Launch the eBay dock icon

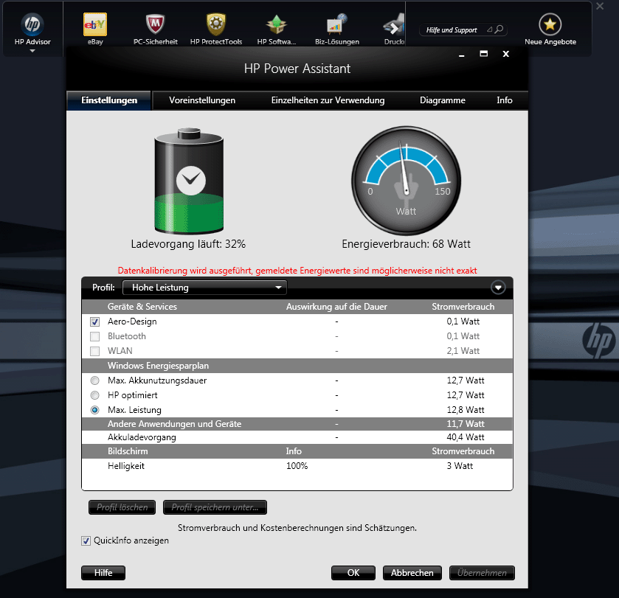[x=95, y=24]
